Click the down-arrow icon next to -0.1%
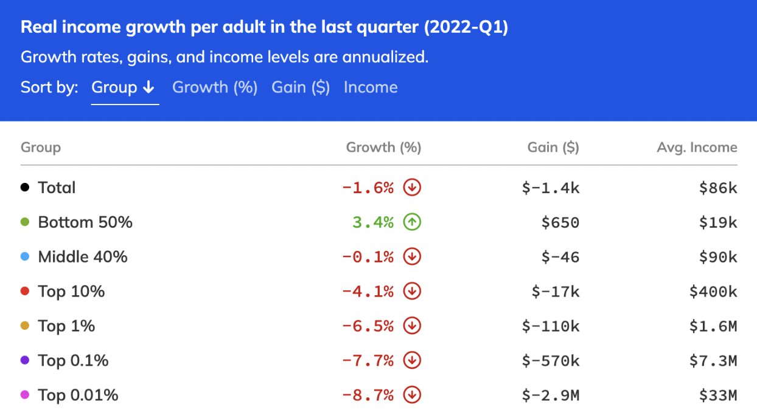 pyautogui.click(x=412, y=257)
